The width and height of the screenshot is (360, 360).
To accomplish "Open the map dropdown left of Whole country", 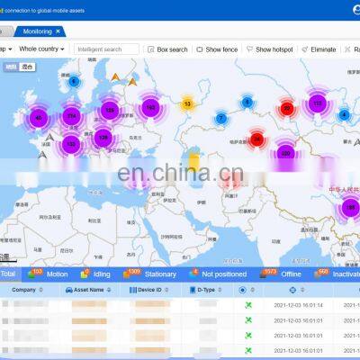I will pos(5,49).
